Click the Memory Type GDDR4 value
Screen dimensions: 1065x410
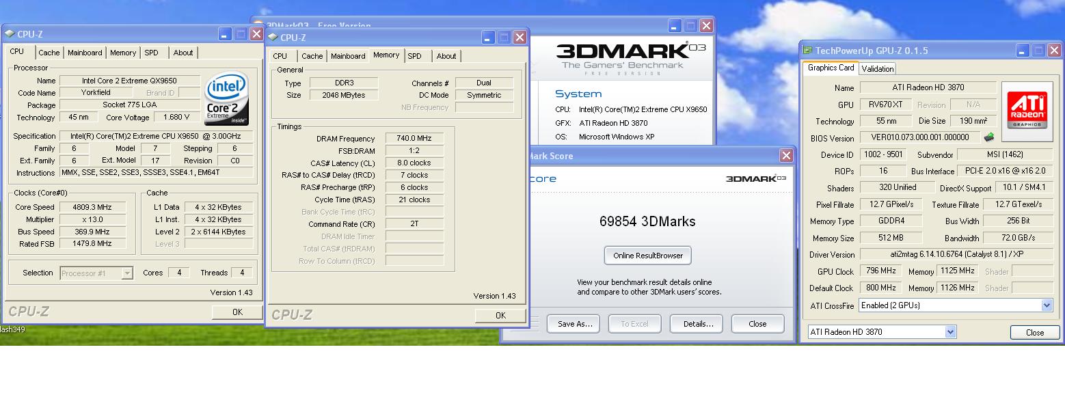click(891, 221)
